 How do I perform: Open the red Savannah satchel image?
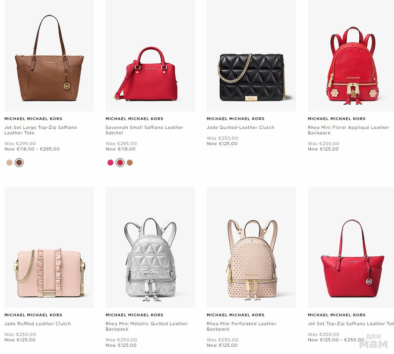150,56
